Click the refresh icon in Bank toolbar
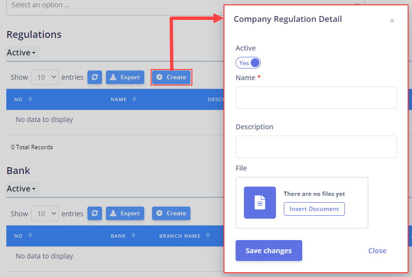The width and height of the screenshot is (412, 277). (x=95, y=213)
